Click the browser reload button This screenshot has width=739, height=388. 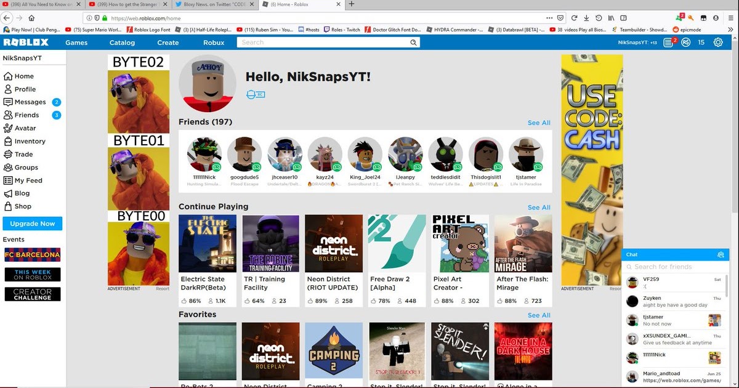point(574,18)
